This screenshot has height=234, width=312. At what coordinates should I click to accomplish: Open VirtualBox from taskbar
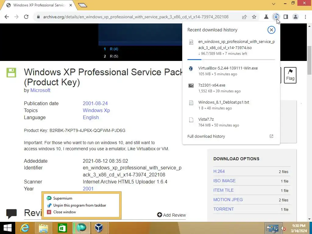click(x=99, y=228)
